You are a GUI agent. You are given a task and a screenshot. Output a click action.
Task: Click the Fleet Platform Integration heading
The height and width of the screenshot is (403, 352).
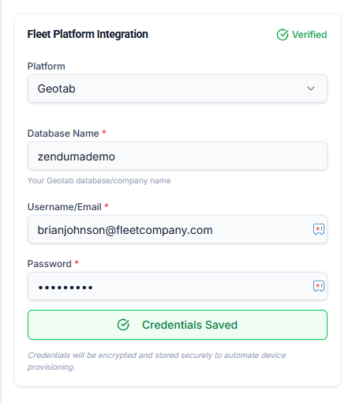tap(88, 34)
